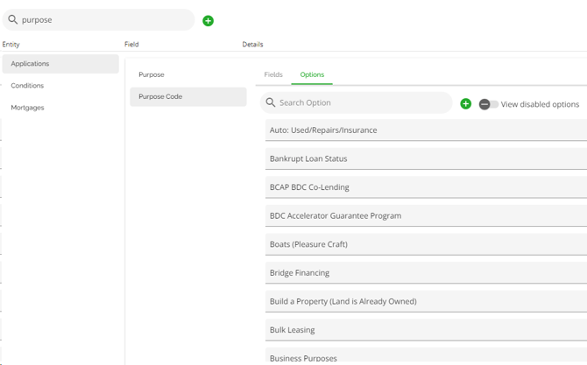Switch to the Fields tab

[273, 75]
